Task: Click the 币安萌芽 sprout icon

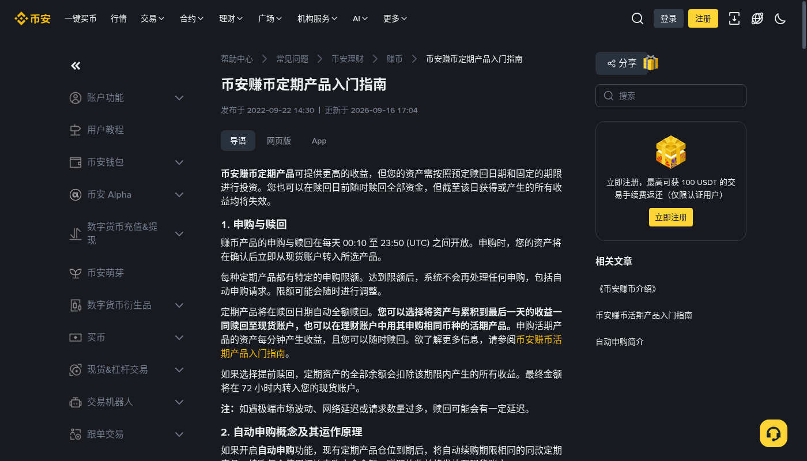Action: tap(76, 273)
